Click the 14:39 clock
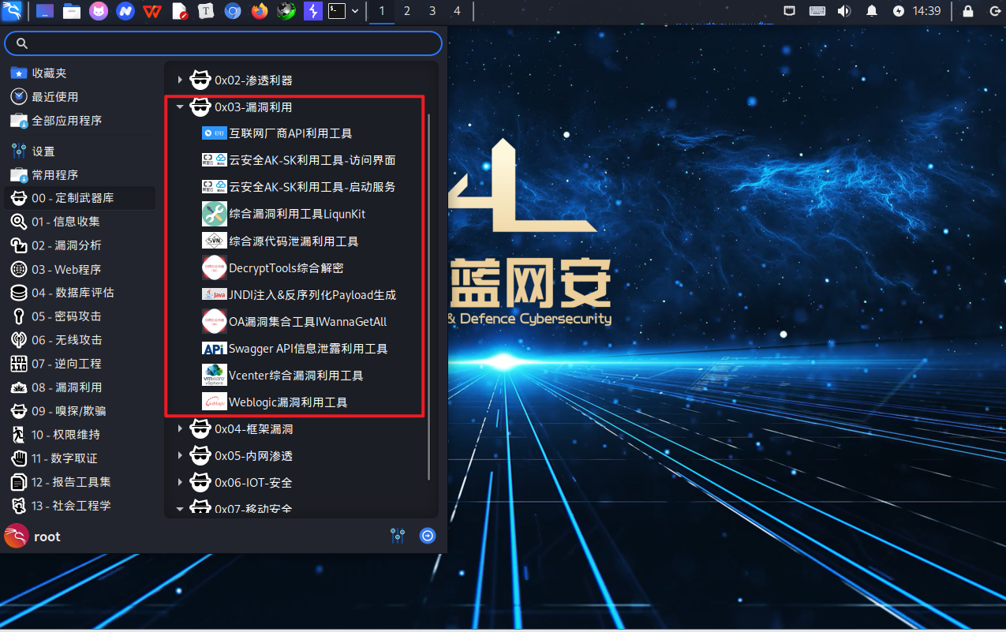The height and width of the screenshot is (632, 1006). click(926, 11)
